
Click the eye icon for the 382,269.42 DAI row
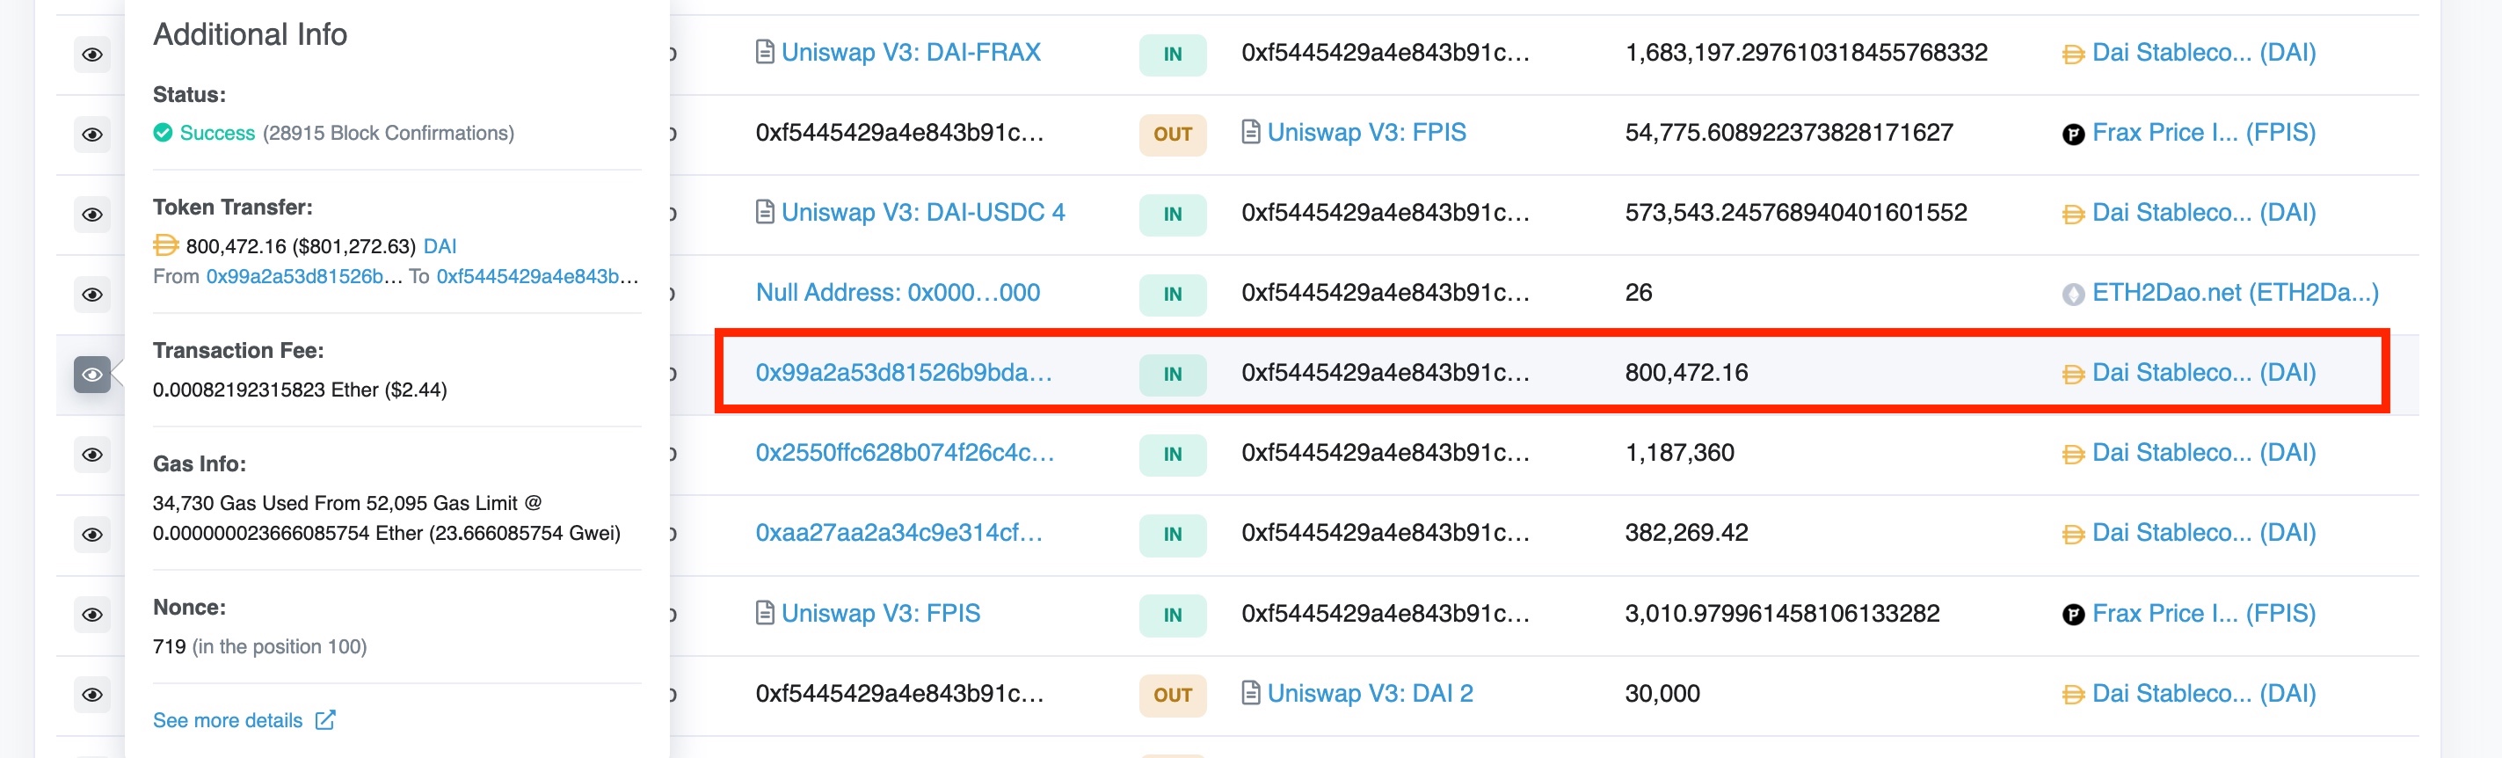pos(92,535)
